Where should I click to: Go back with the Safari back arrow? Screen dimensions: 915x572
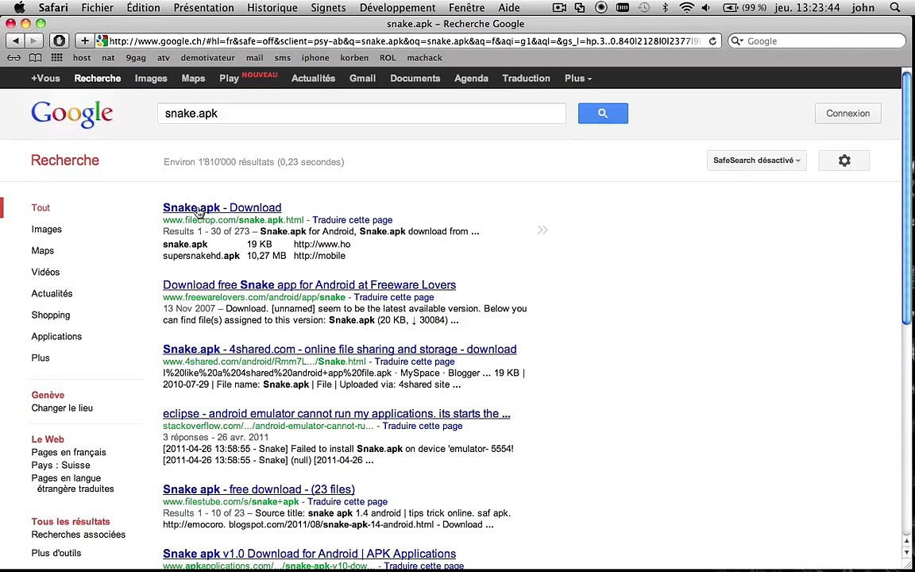tap(16, 41)
